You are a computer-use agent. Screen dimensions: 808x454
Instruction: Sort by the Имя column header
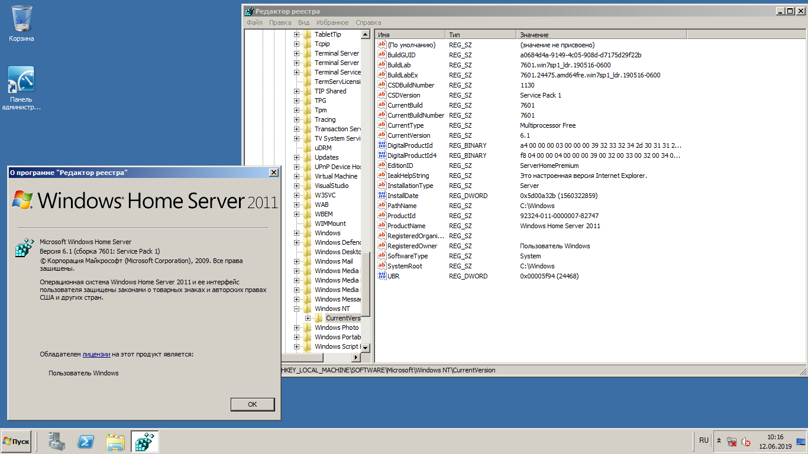[410, 35]
